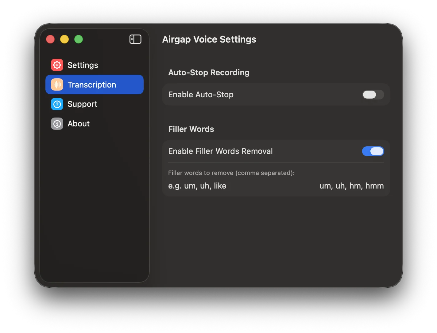This screenshot has height=333, width=437.
Task: Click the gray info circle beside About
Action: coord(57,124)
